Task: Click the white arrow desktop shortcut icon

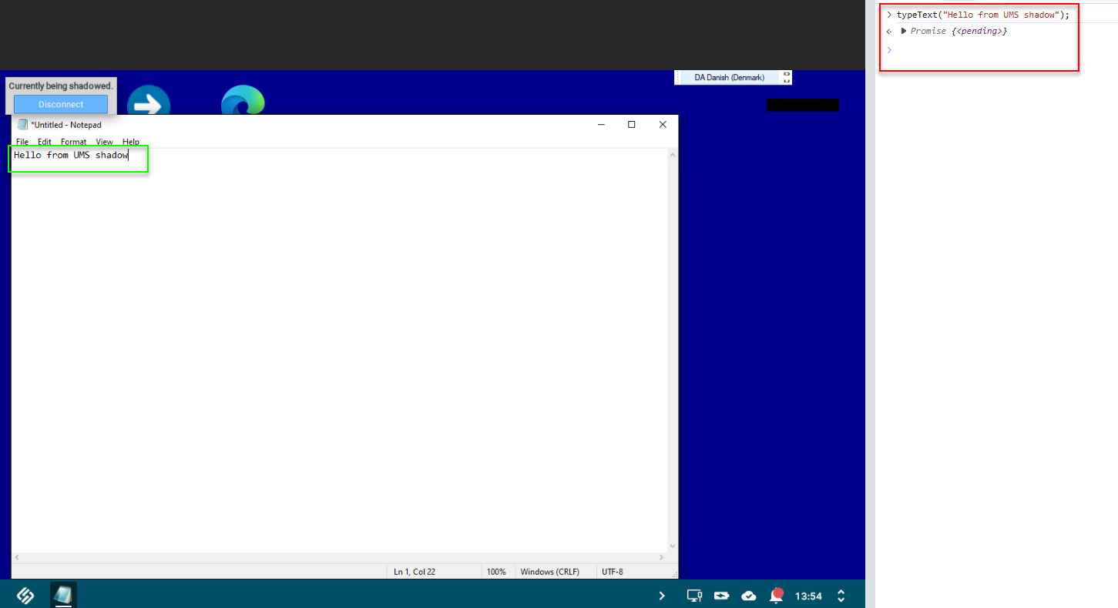Action: (149, 100)
